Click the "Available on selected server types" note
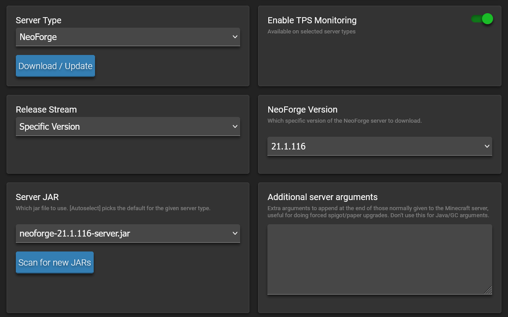 tap(311, 31)
